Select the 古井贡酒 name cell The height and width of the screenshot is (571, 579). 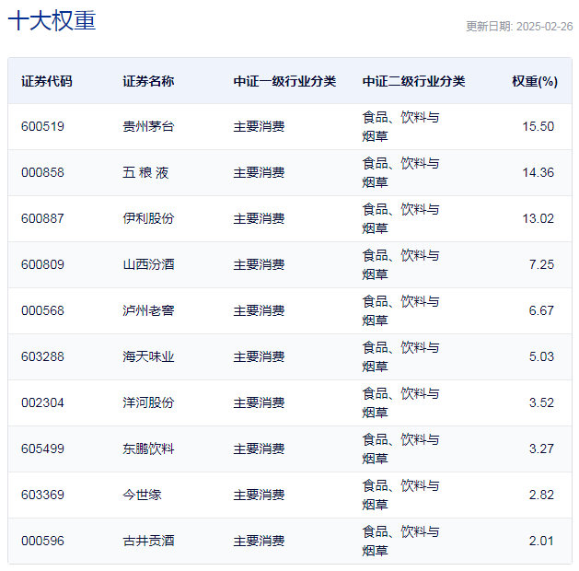pos(148,541)
